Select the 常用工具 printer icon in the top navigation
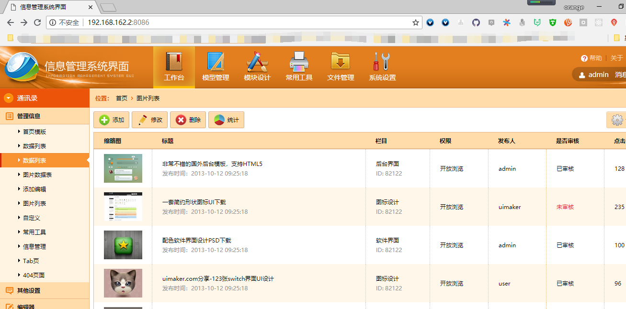This screenshot has height=309, width=626. point(299,67)
